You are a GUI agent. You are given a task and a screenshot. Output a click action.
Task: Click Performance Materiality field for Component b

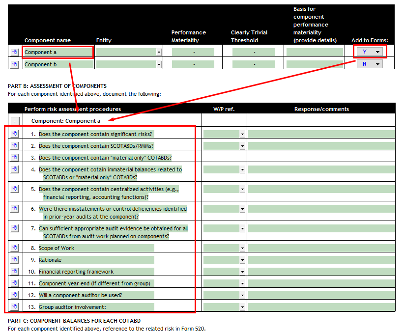point(193,64)
